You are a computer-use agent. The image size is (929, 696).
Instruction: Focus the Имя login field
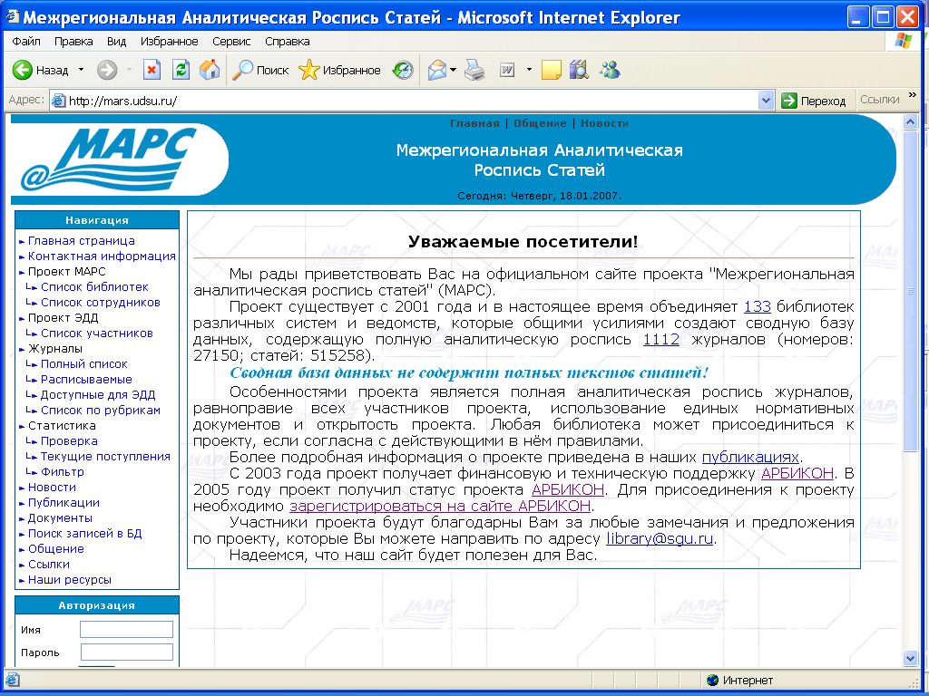click(127, 629)
